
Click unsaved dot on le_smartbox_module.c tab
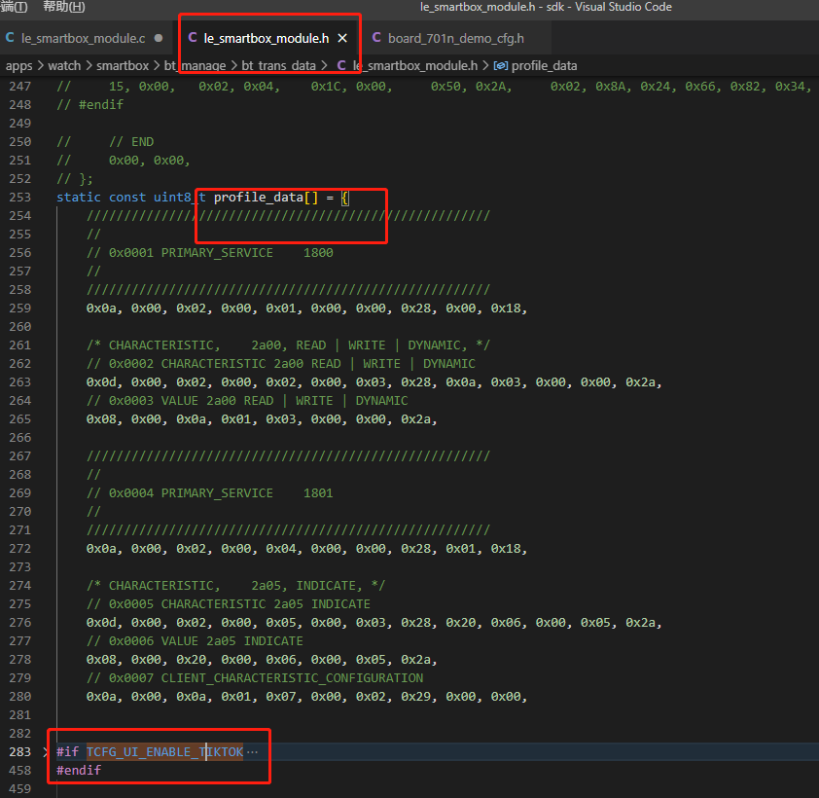tap(159, 38)
